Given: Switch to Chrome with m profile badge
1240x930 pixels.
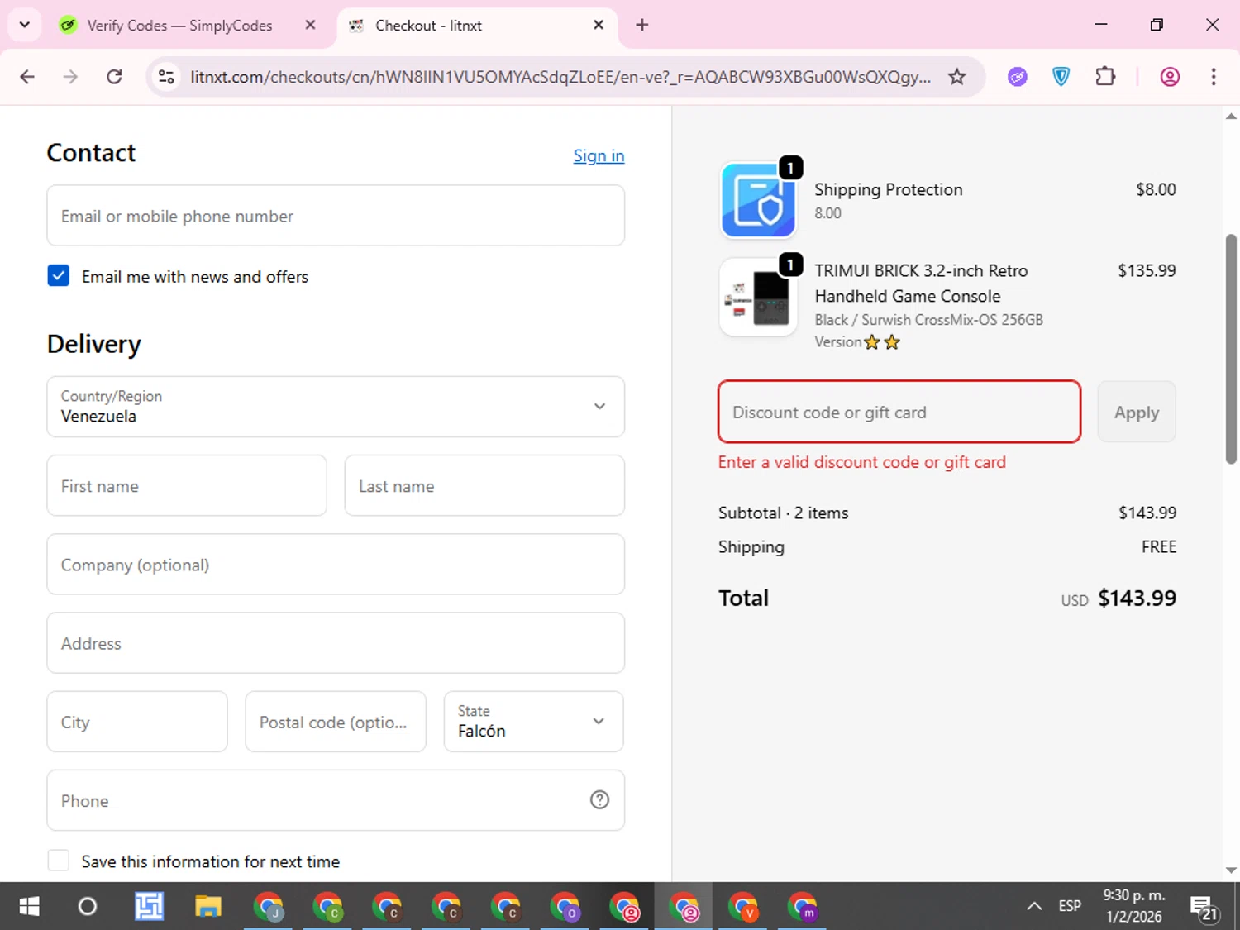Looking at the screenshot, I should point(804,906).
